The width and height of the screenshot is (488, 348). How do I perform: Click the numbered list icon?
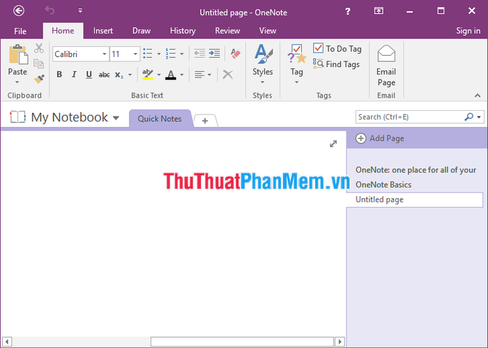[171, 54]
